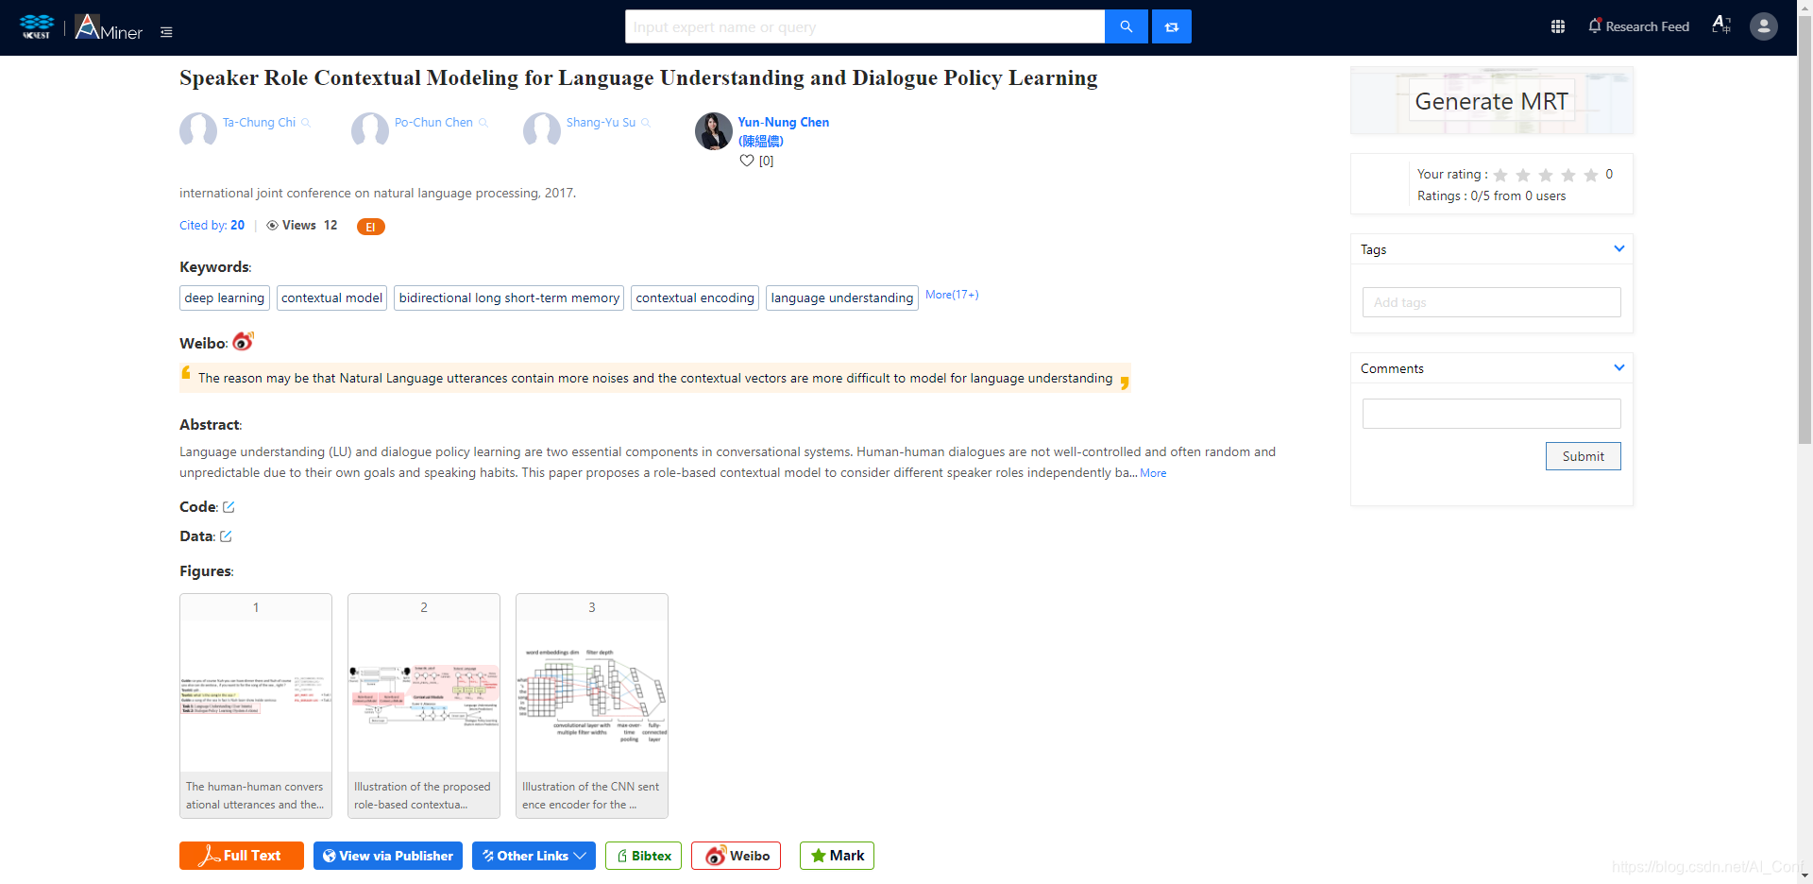The height and width of the screenshot is (884, 1813).
Task: Search for author Ta-Chung Chi magnifier
Action: (306, 123)
